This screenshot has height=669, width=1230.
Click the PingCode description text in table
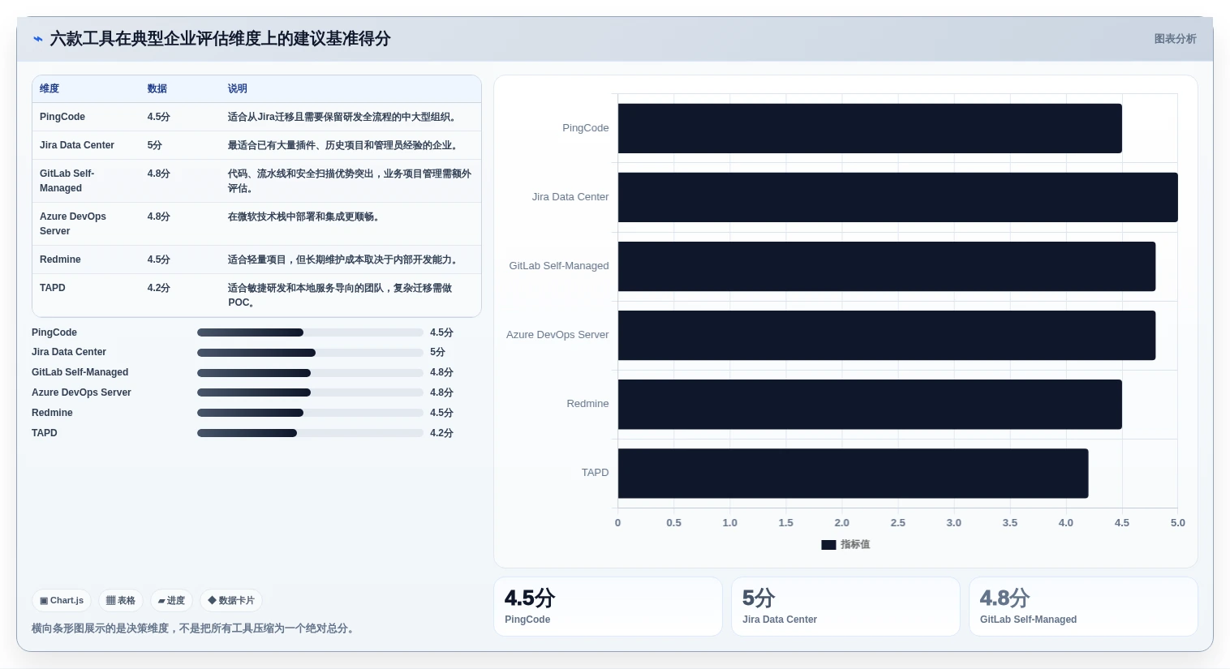click(x=344, y=117)
